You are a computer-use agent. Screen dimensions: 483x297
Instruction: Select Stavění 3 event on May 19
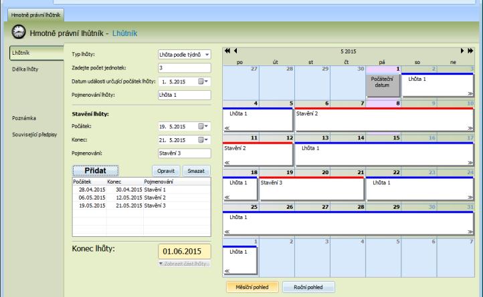pos(312,189)
